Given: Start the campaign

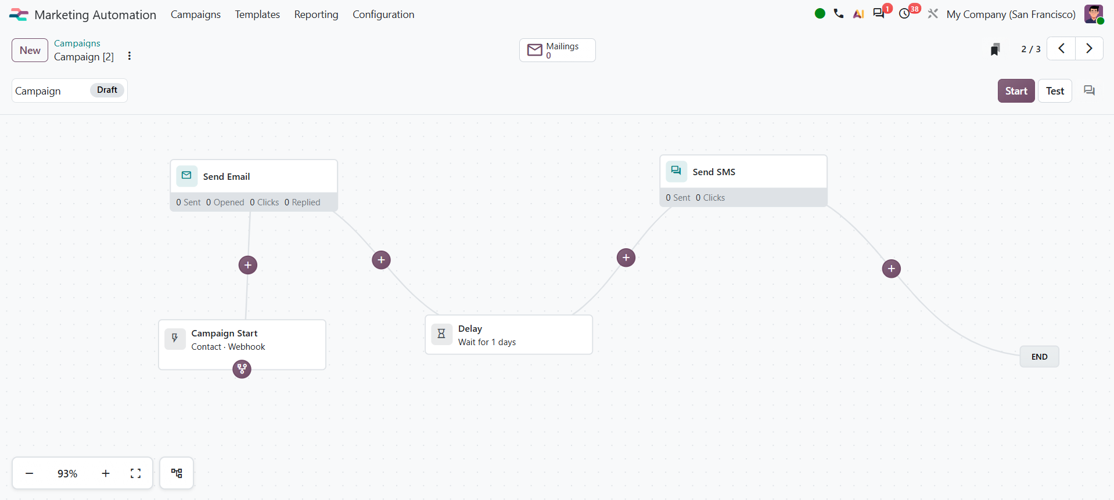Looking at the screenshot, I should [1016, 91].
